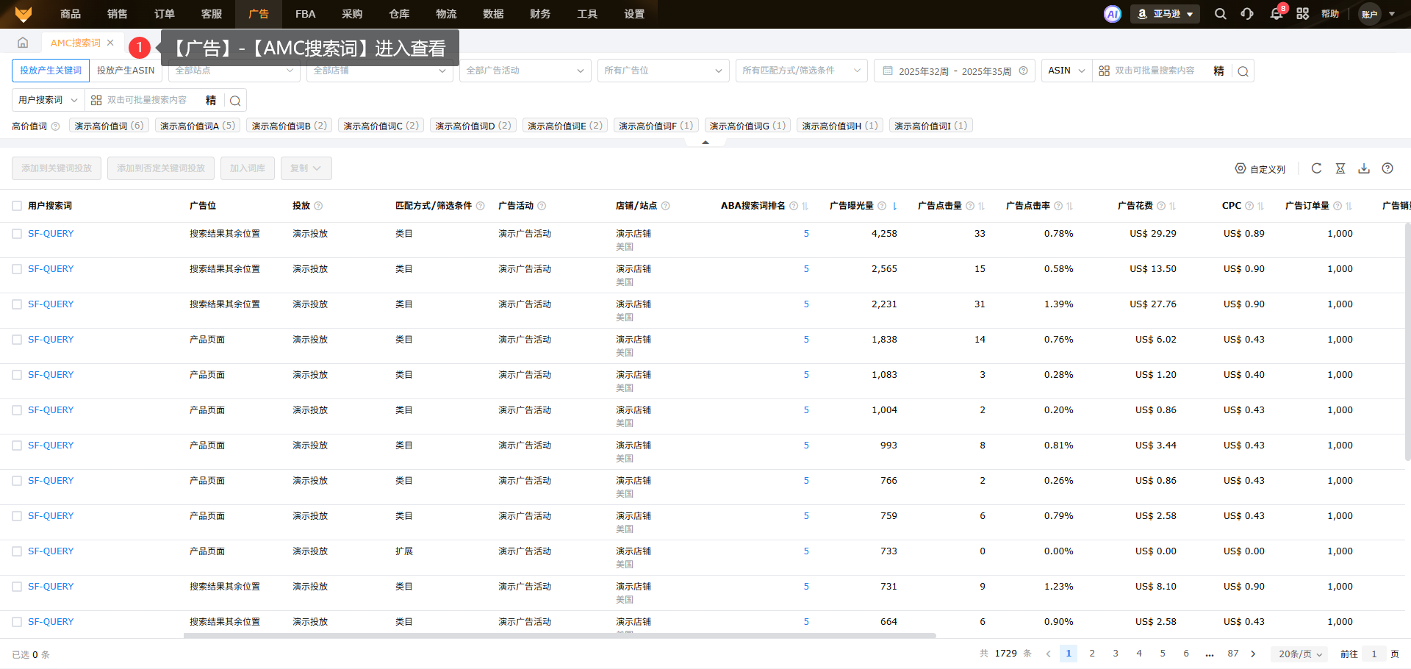Click the AI assistant icon
The height and width of the screenshot is (669, 1411).
click(x=1112, y=14)
